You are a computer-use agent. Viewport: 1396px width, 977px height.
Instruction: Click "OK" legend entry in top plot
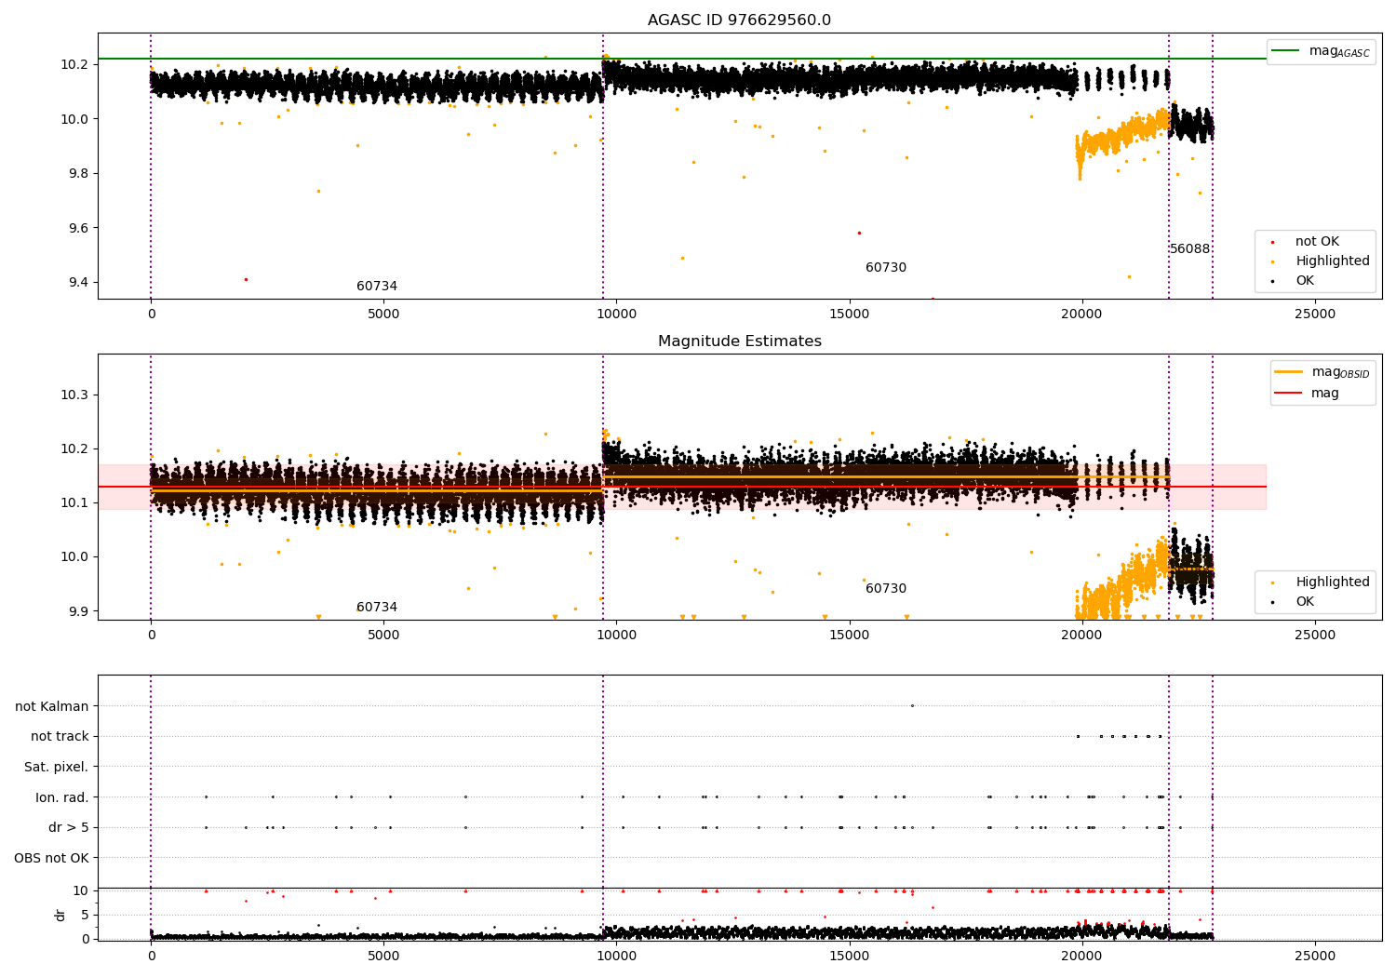click(x=1305, y=281)
